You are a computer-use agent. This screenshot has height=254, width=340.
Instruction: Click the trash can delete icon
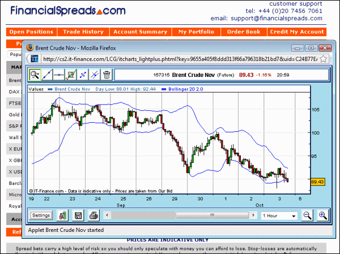pos(107,75)
